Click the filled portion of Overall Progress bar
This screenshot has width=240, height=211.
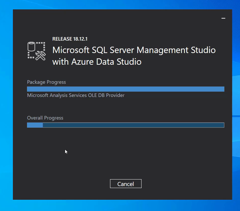click(35, 125)
